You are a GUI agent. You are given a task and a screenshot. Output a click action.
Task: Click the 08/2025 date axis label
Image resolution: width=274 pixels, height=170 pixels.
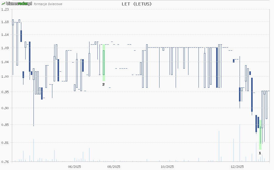click(x=114, y=167)
